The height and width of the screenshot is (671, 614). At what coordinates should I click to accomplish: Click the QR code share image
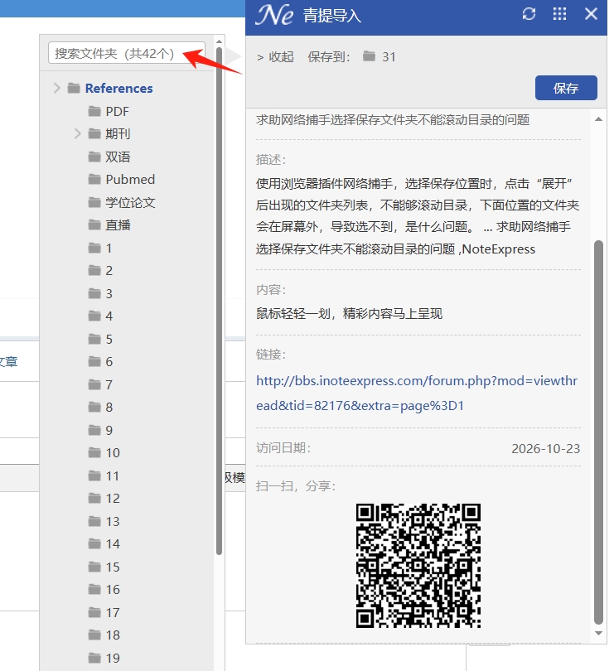click(418, 566)
